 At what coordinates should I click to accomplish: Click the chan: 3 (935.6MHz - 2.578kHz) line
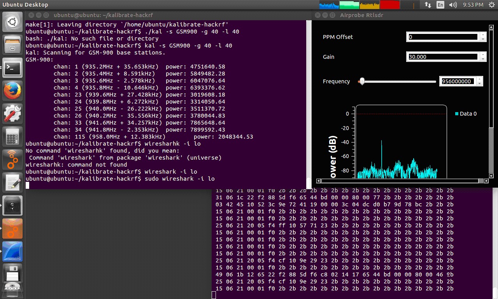(x=139, y=81)
